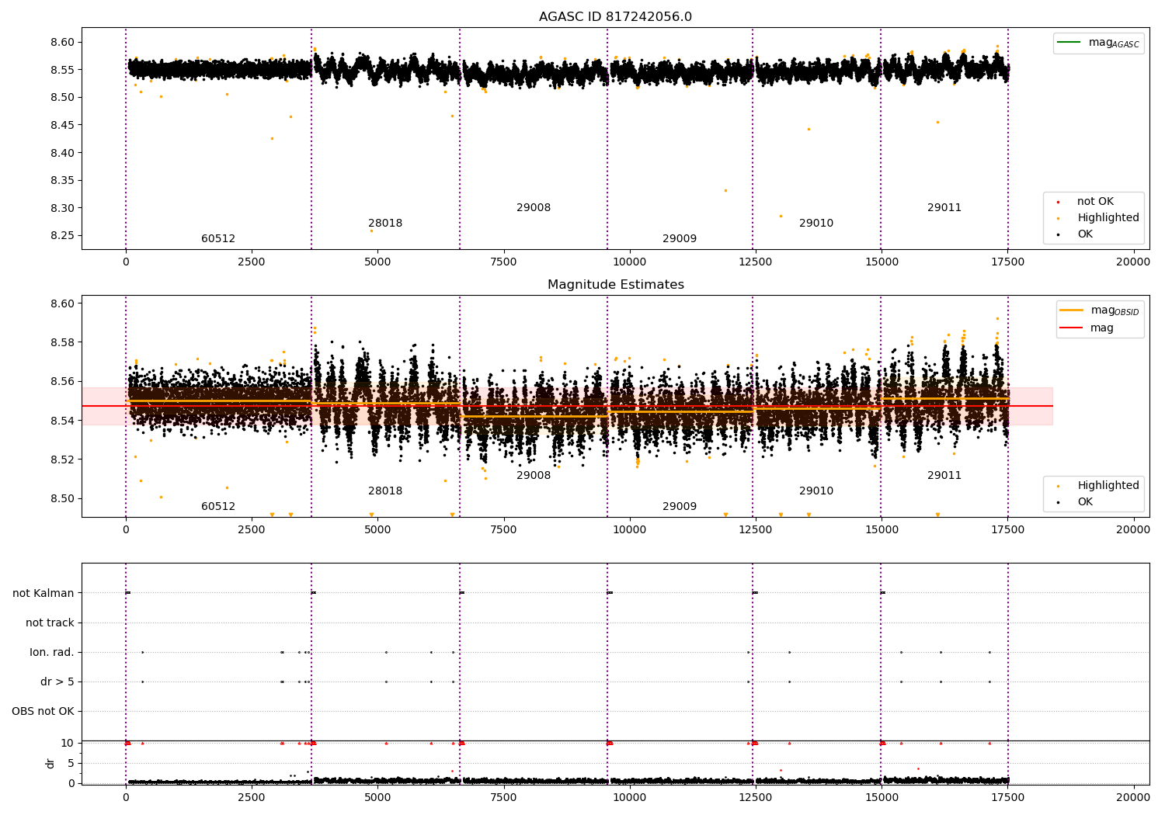Select obsid label 29009 in Magnitude Estimates plot
This screenshot has height=815, width=1165.
click(x=680, y=507)
